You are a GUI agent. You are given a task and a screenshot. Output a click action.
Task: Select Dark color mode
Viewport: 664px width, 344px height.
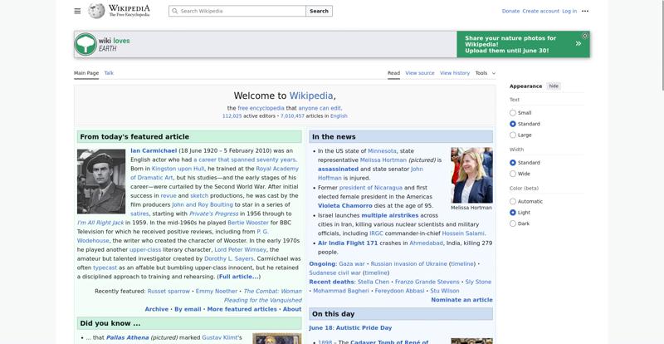[513, 224]
